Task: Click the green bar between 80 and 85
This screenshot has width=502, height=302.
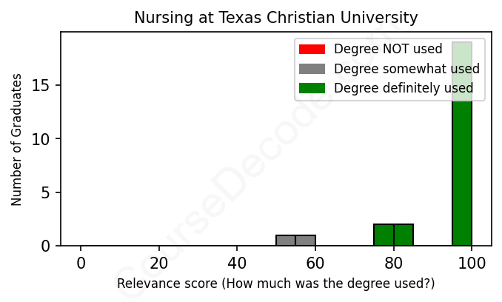Action: click(404, 235)
